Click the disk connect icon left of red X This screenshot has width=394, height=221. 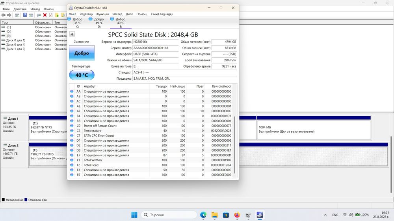pos(39,15)
